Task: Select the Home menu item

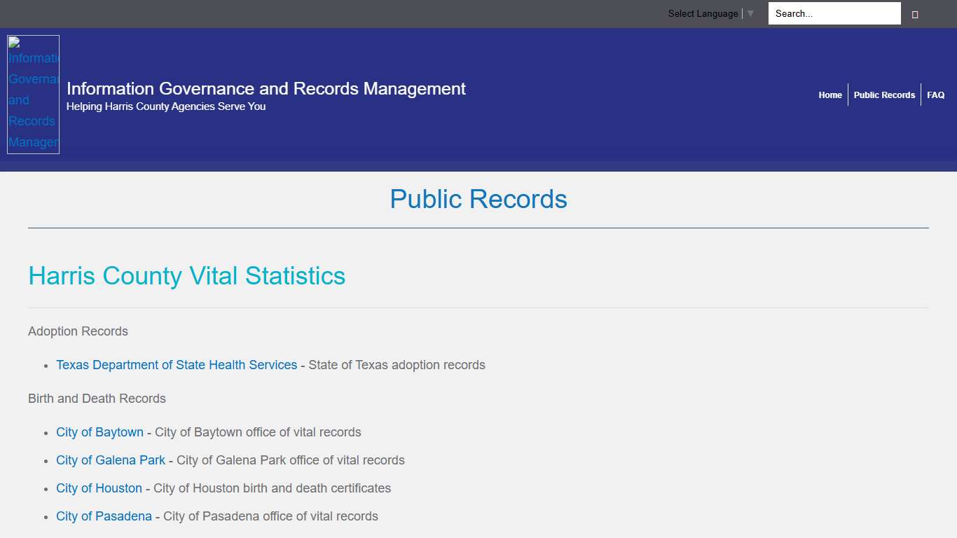Action: 830,95
